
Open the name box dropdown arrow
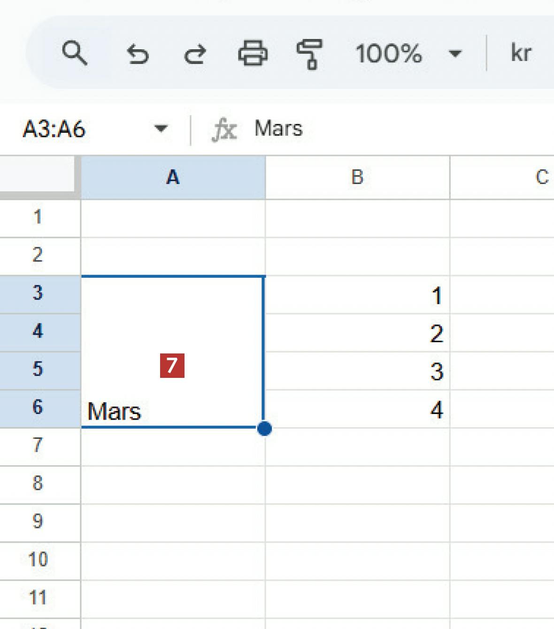coord(161,129)
